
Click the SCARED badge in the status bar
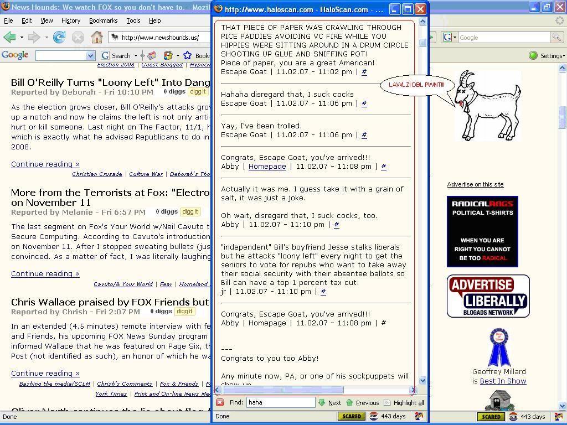click(x=491, y=416)
